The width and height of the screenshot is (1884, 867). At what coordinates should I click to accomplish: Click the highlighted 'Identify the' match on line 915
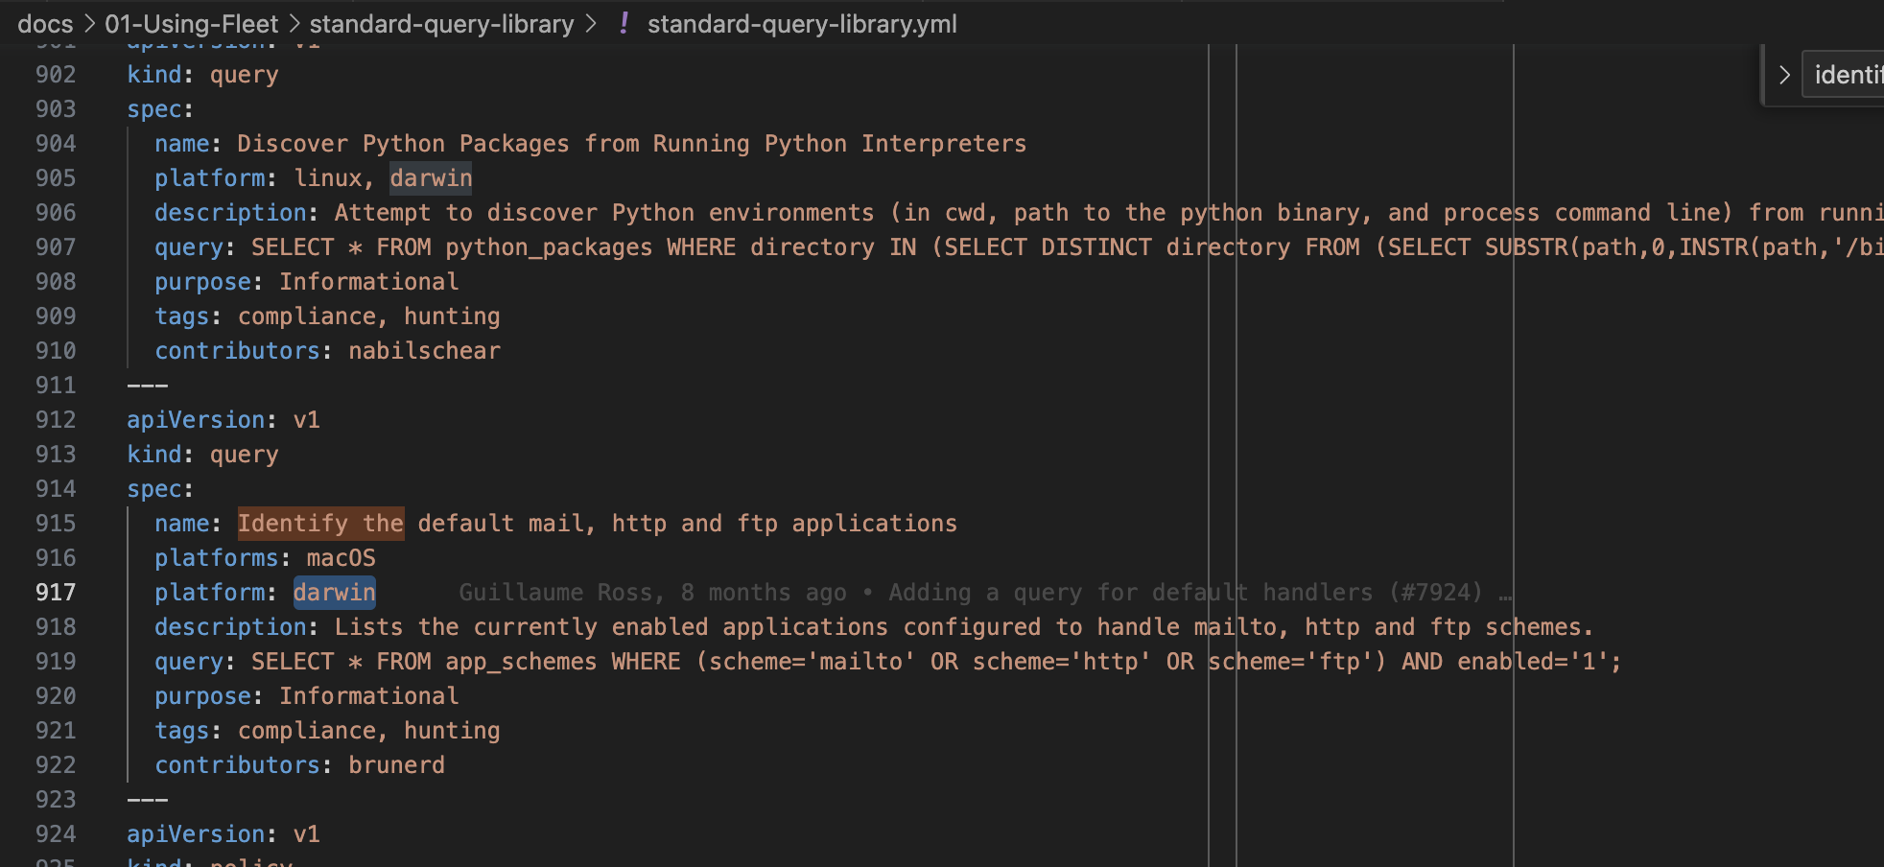(320, 523)
